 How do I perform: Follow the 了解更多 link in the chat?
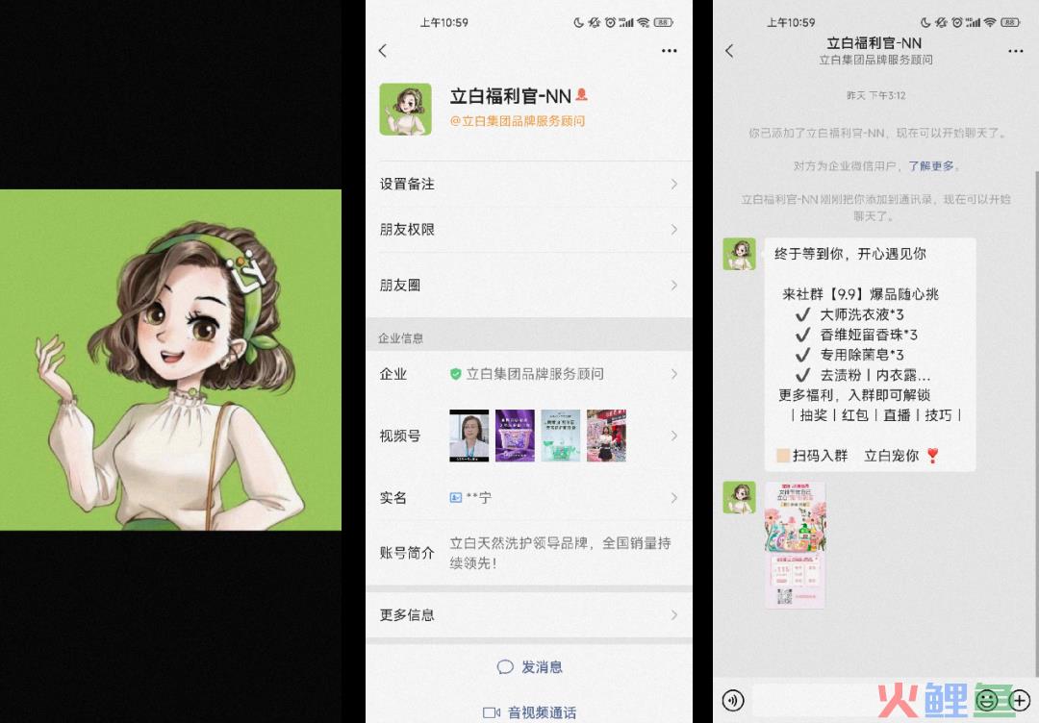click(931, 166)
